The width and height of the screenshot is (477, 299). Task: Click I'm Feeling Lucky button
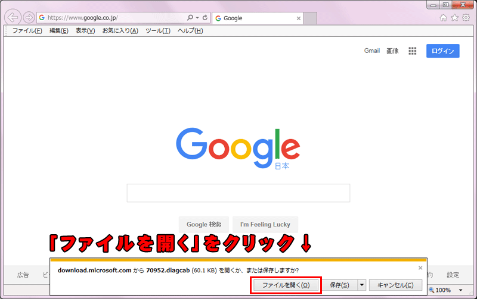(265, 225)
